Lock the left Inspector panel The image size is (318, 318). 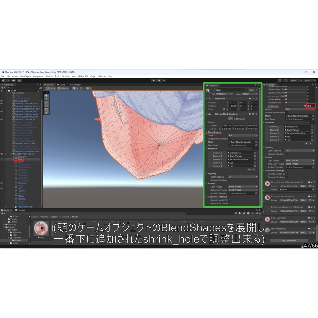[255, 85]
